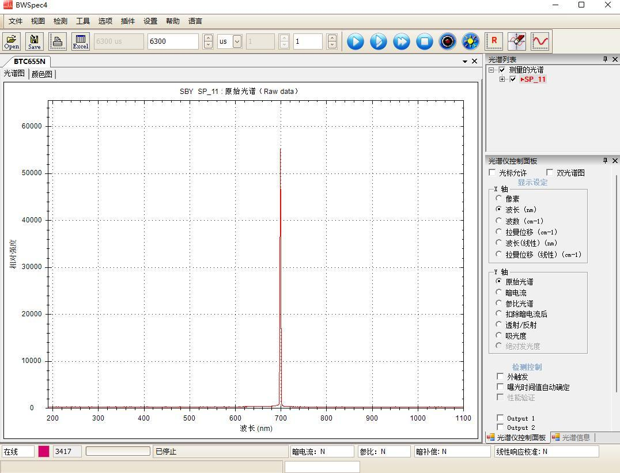620x473 pixels.
Task: Export data with the Excel icon
Action: [81, 41]
